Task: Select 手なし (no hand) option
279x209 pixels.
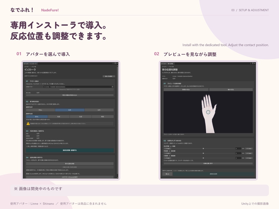Action: (40, 110)
